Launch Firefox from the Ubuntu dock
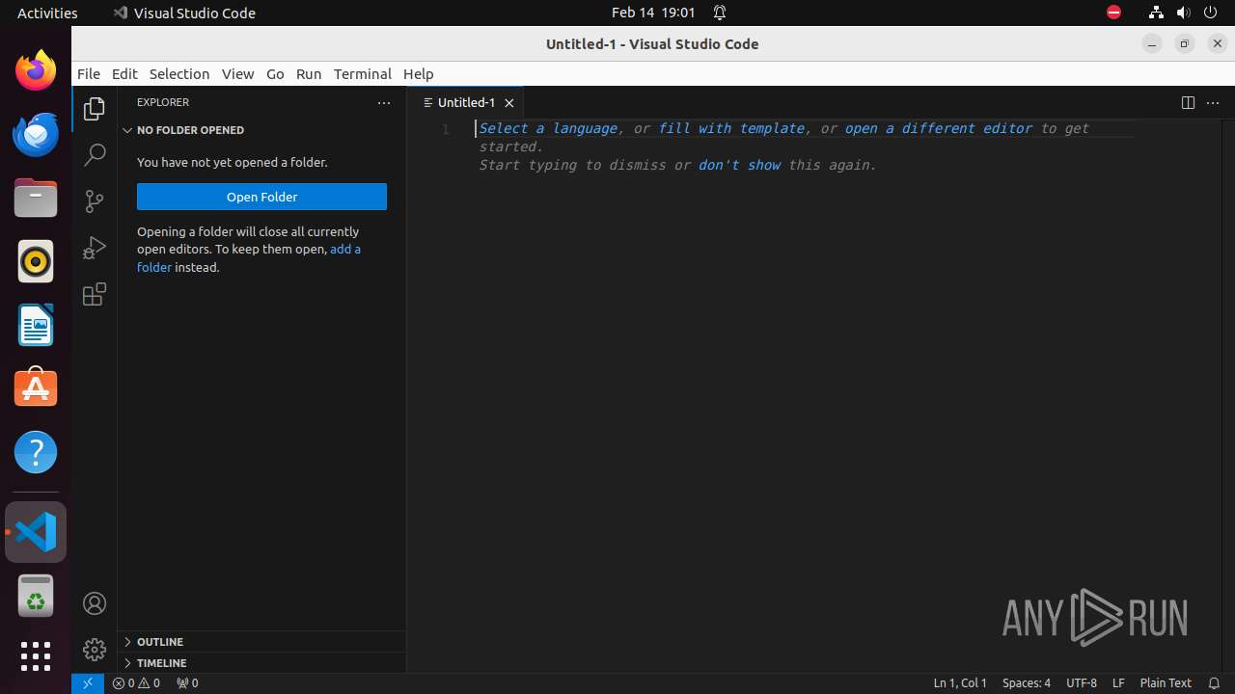1235x694 pixels. (36, 71)
